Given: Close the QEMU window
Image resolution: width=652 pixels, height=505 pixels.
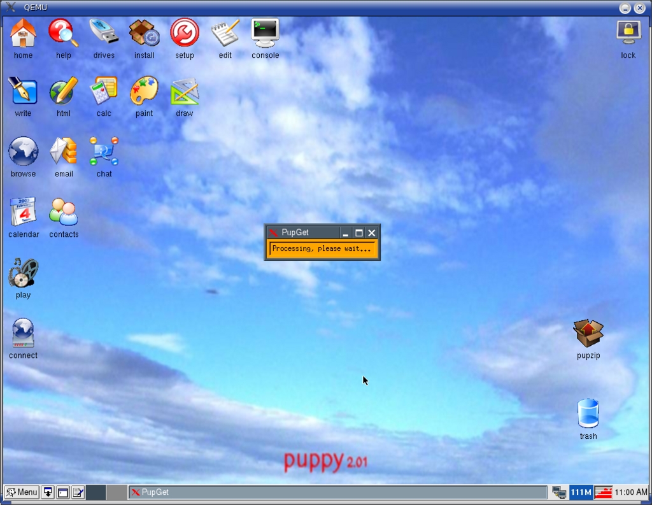Looking at the screenshot, I should point(639,8).
